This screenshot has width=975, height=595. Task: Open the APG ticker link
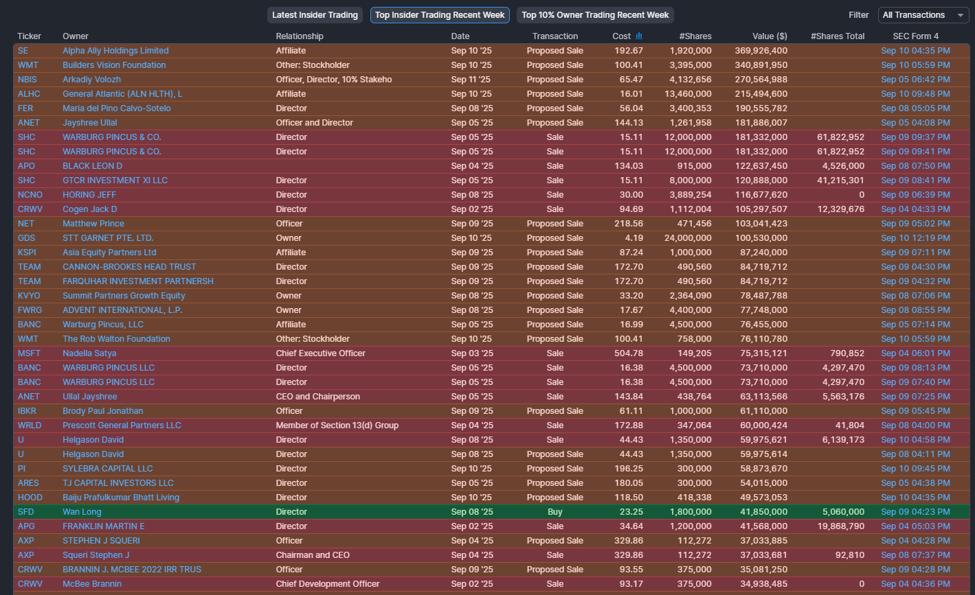point(26,526)
